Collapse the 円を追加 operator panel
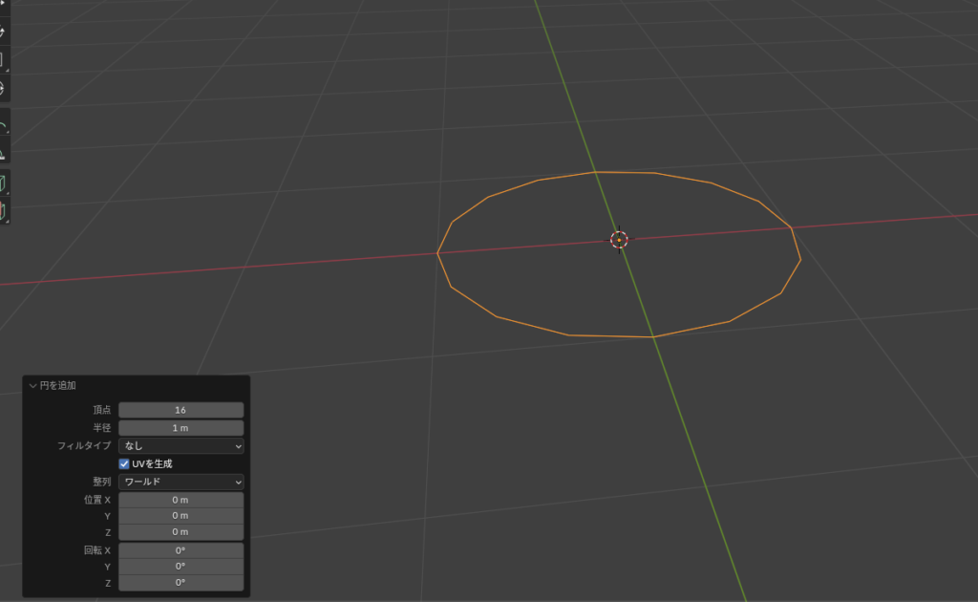This screenshot has height=602, width=978. 33,385
